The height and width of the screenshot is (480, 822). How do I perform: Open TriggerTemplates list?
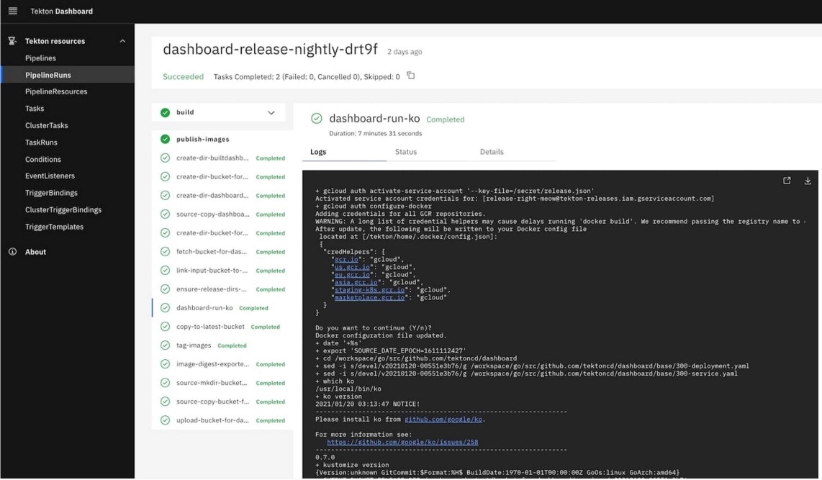point(55,227)
